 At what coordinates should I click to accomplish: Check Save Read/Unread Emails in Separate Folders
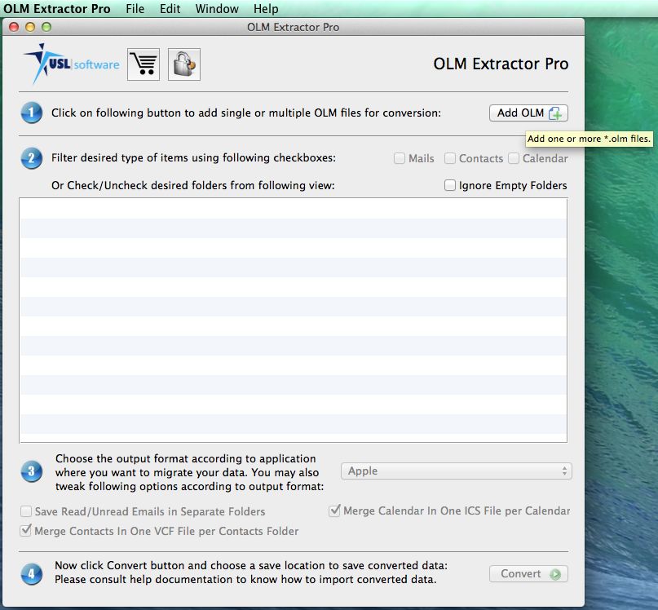pyautogui.click(x=26, y=511)
